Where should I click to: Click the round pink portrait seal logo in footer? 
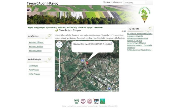point(90,101)
